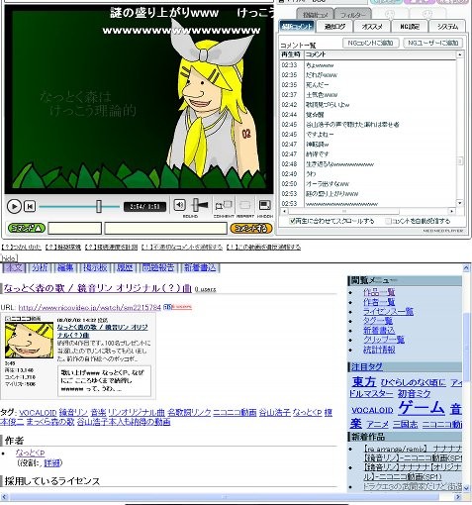472x505 pixels.
Task: Open the 鏡音リン tag link
Action: (x=73, y=413)
